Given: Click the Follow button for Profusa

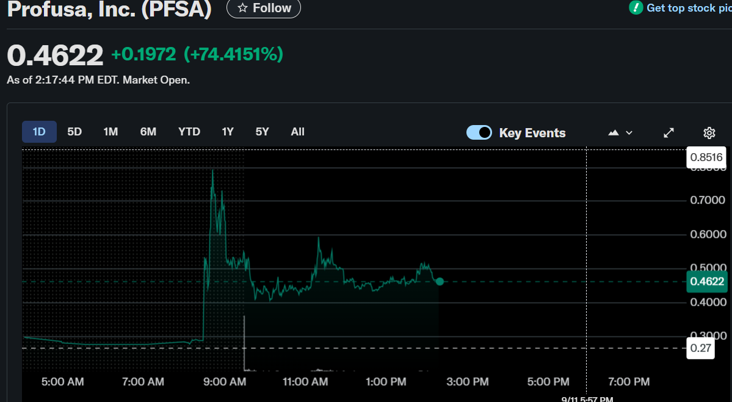Looking at the screenshot, I should [x=264, y=8].
